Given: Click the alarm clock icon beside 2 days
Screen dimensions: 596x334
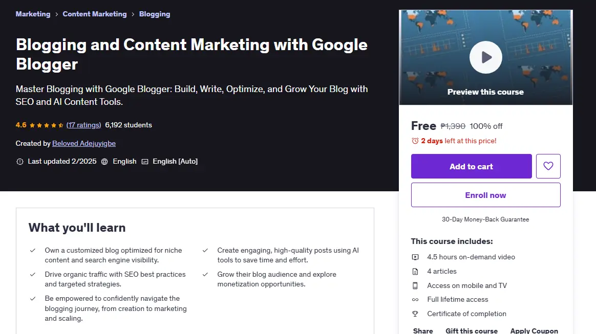Looking at the screenshot, I should pos(415,141).
